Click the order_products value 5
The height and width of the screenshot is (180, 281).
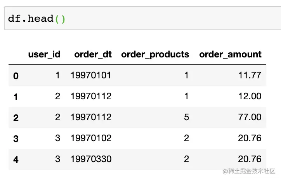click(x=186, y=117)
